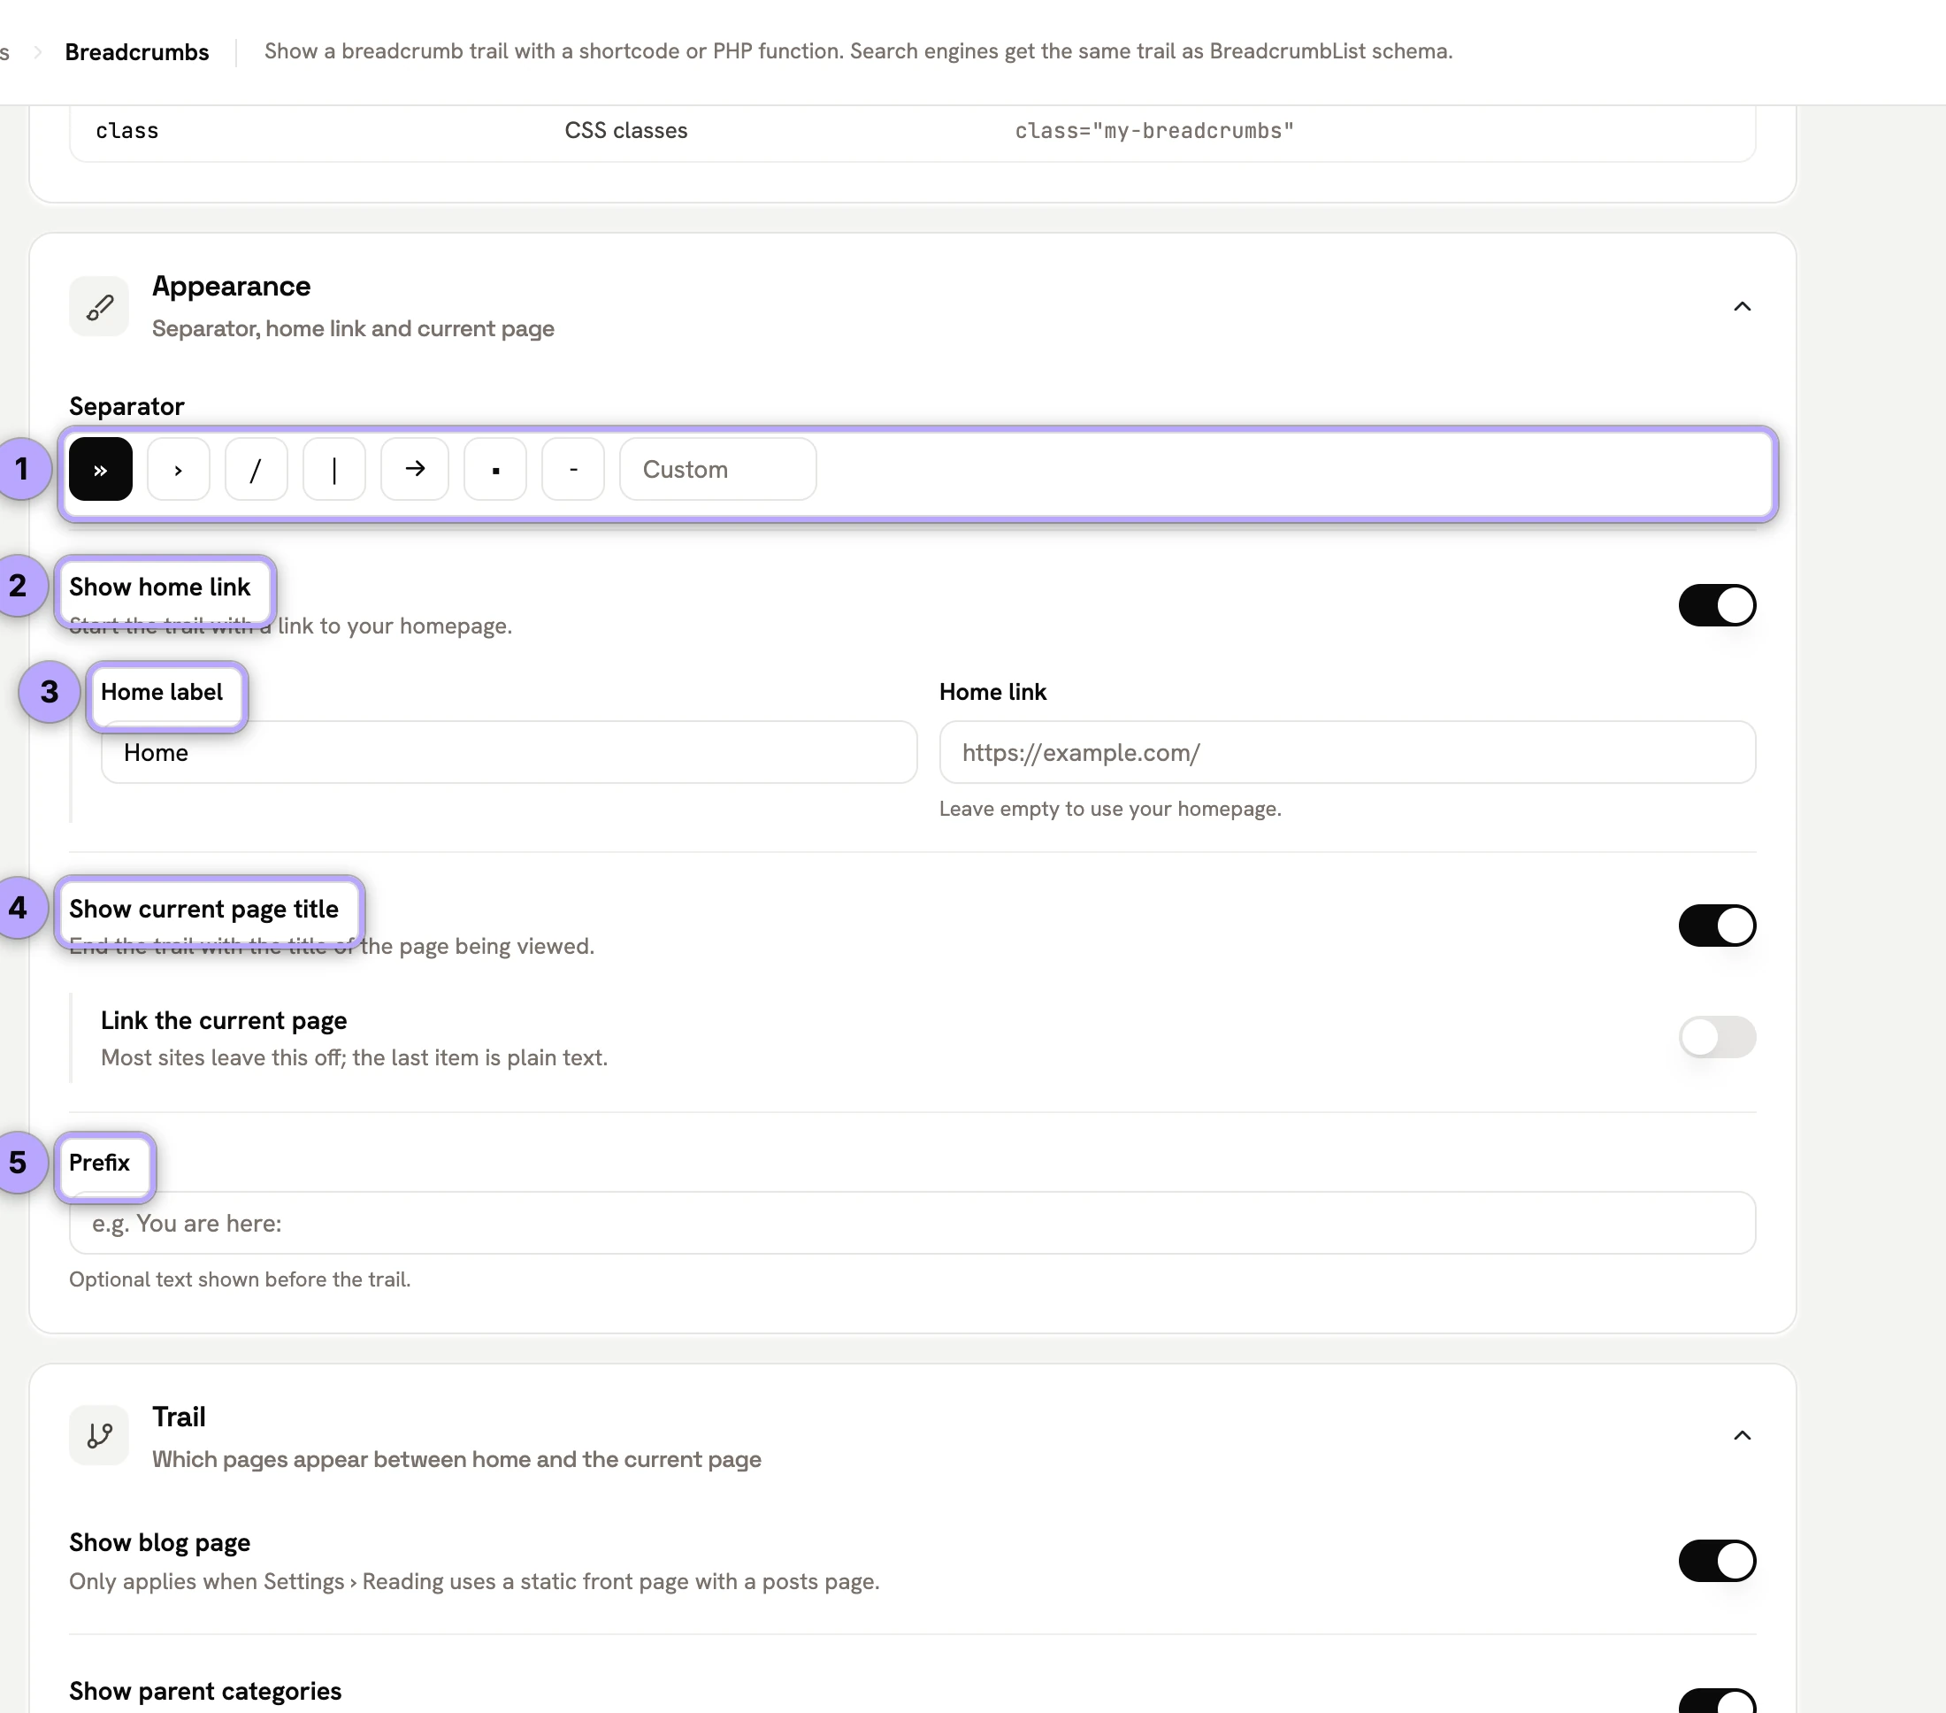Collapse the Trail section
This screenshot has height=1713, width=1946.
(x=1743, y=1436)
